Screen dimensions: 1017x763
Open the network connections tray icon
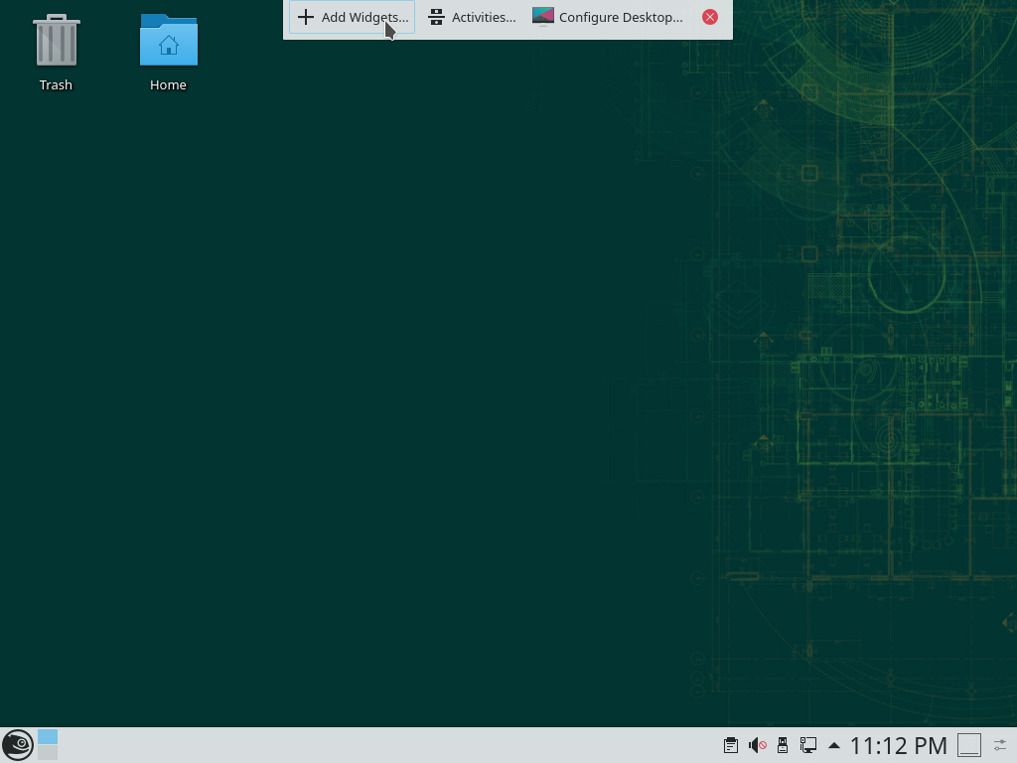coord(807,745)
